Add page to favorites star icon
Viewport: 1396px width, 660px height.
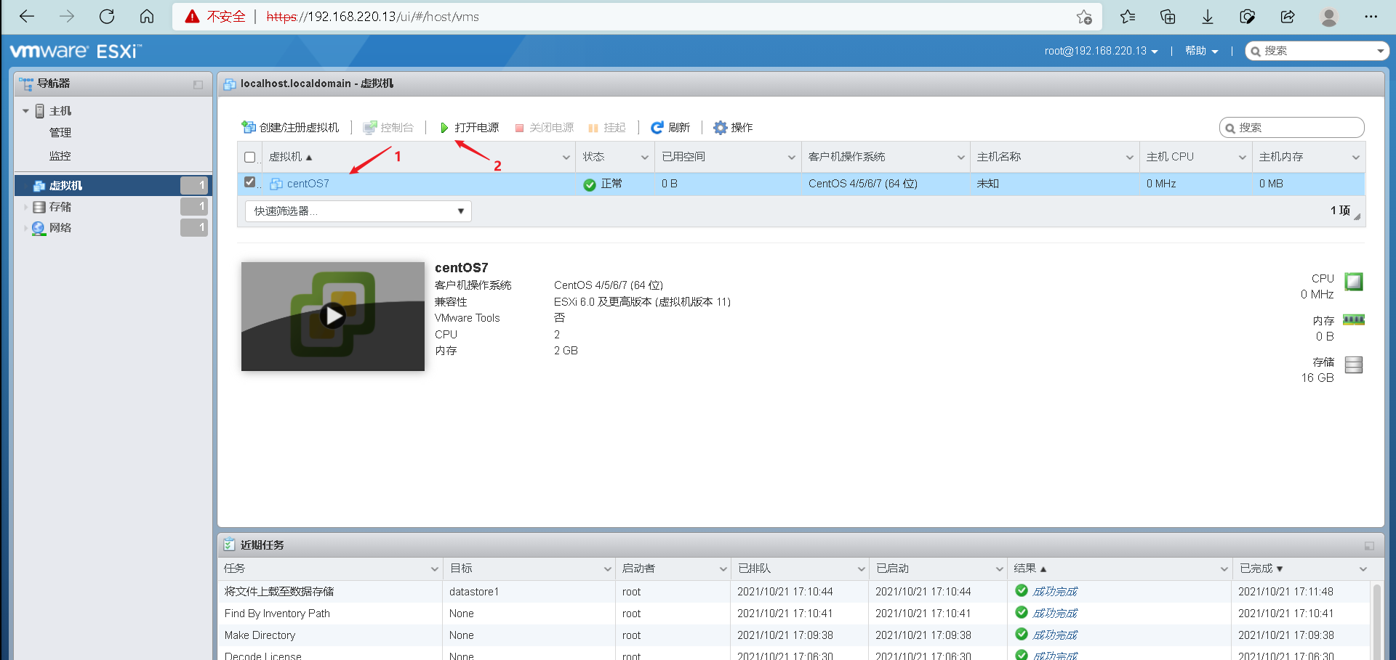(x=1084, y=17)
